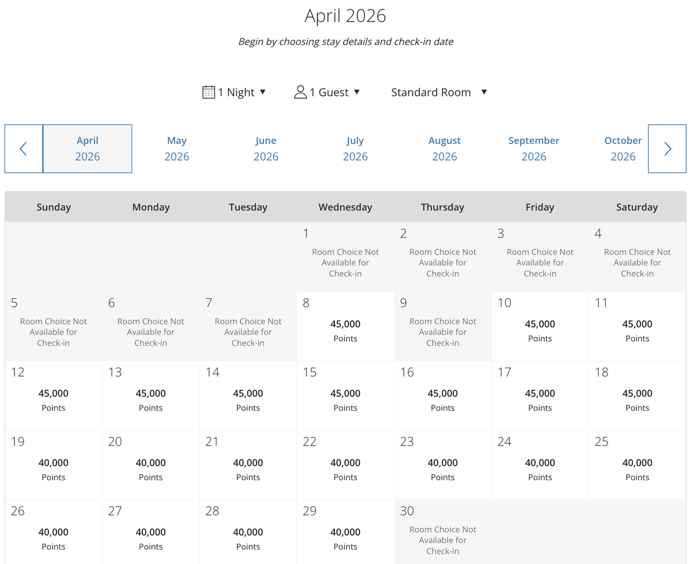Select April 20 for 40,000 points
Screen dimensions: 693x564
(151, 465)
